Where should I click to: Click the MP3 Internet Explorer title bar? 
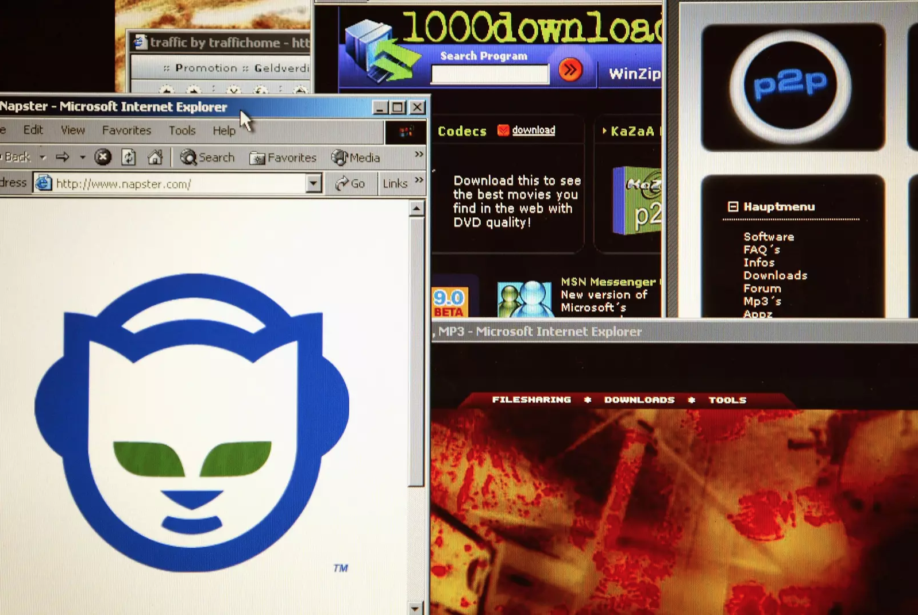click(x=674, y=332)
